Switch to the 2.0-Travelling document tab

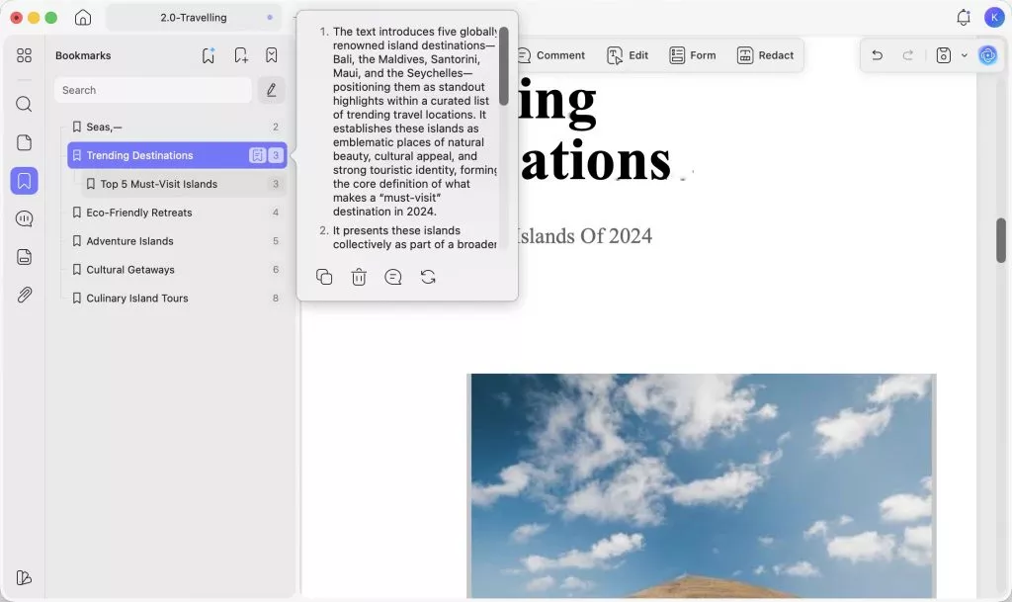(x=194, y=18)
